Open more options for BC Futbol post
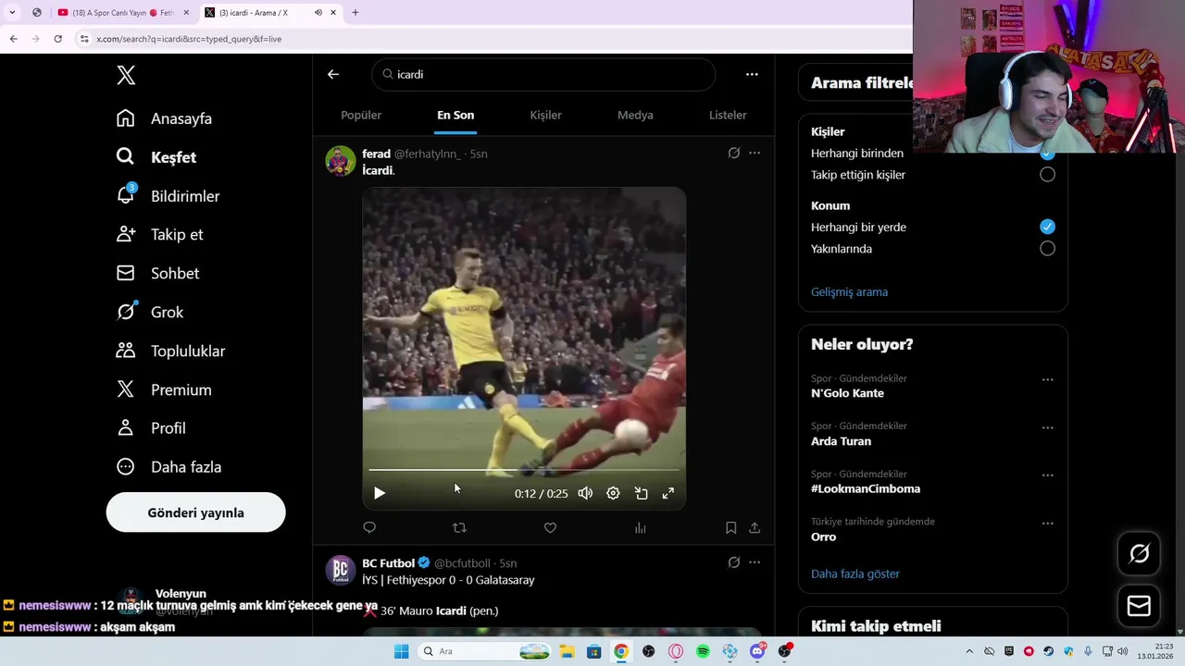This screenshot has width=1185, height=666. click(x=755, y=561)
